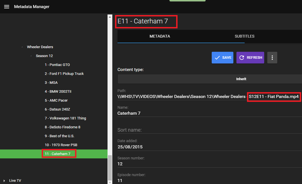Screen dimensions: 302x184
Task: Click the E11 - Caterham 7 heading
Action: click(143, 21)
